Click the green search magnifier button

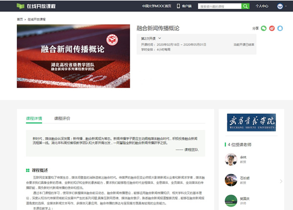[245, 6]
